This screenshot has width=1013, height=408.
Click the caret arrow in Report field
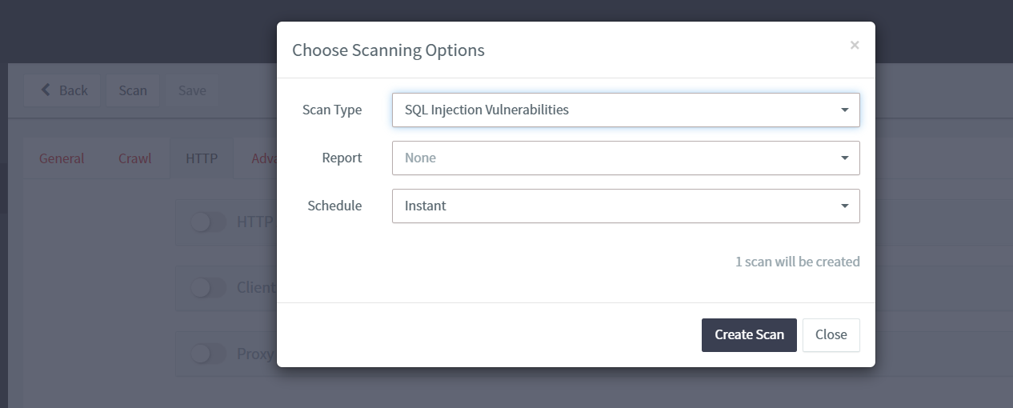(844, 158)
